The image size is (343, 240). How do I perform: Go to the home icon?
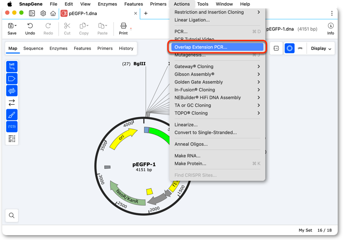(53, 13)
